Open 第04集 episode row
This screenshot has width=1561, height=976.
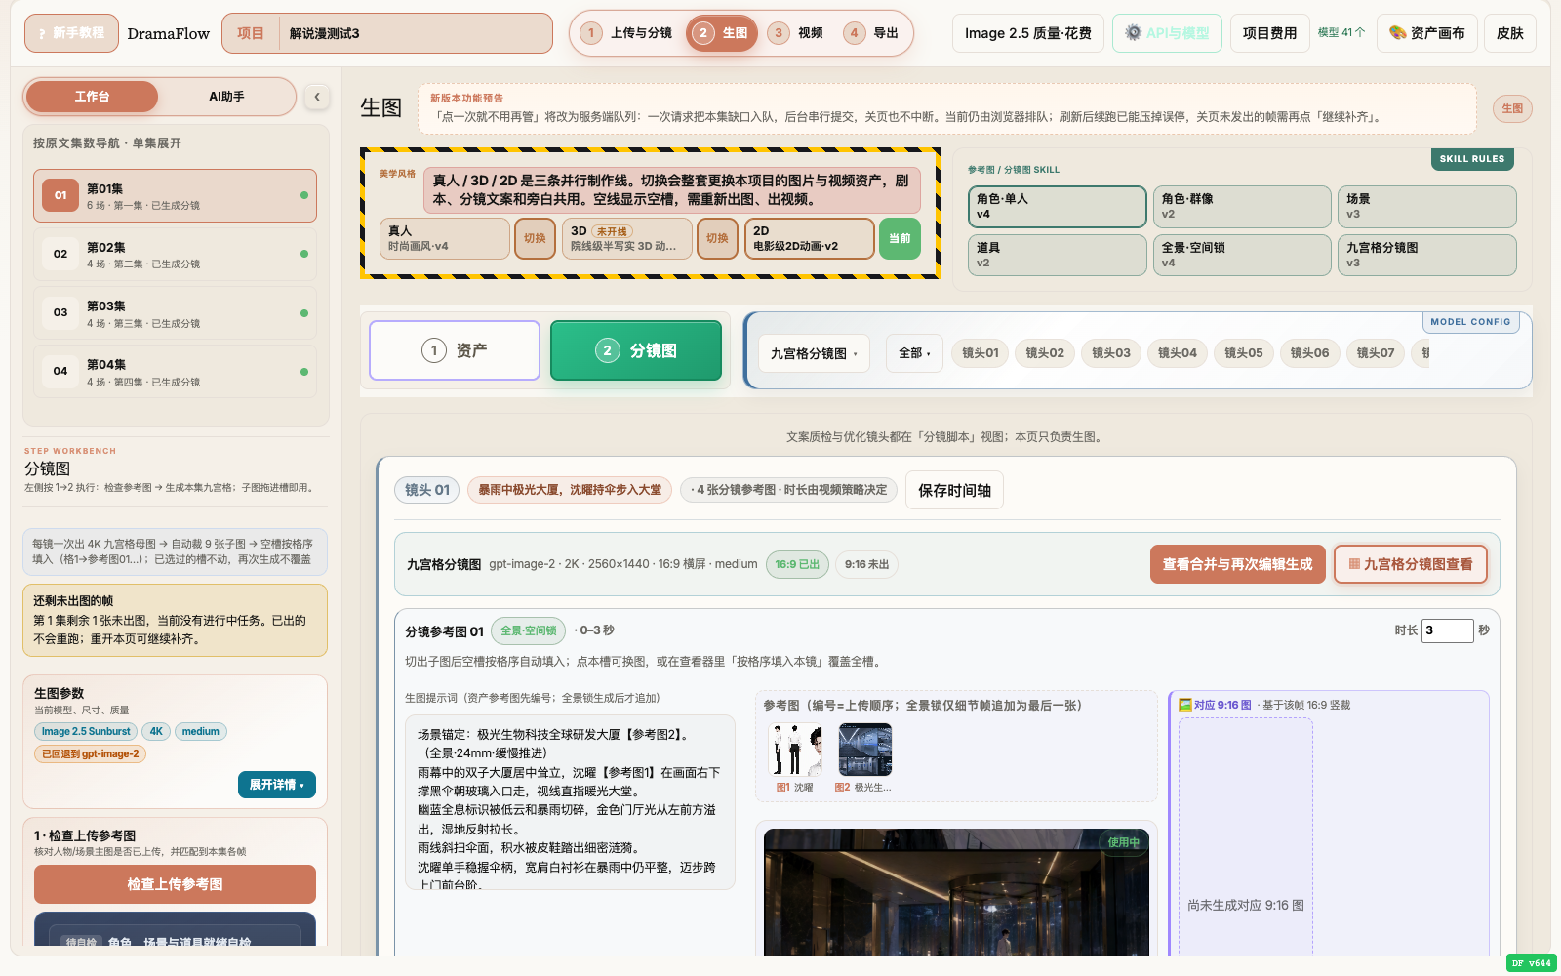coord(176,372)
